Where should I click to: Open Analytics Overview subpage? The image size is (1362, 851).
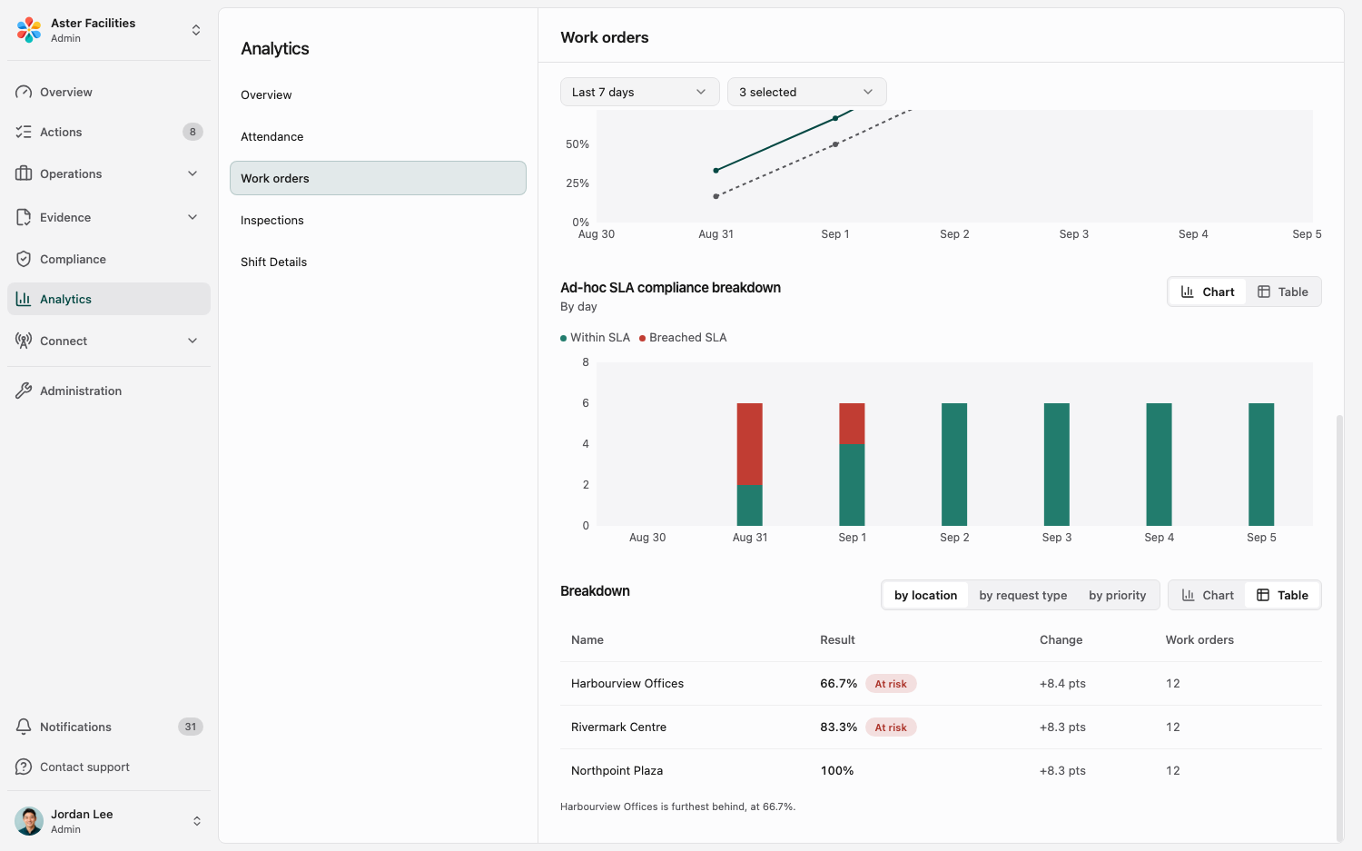click(x=378, y=94)
